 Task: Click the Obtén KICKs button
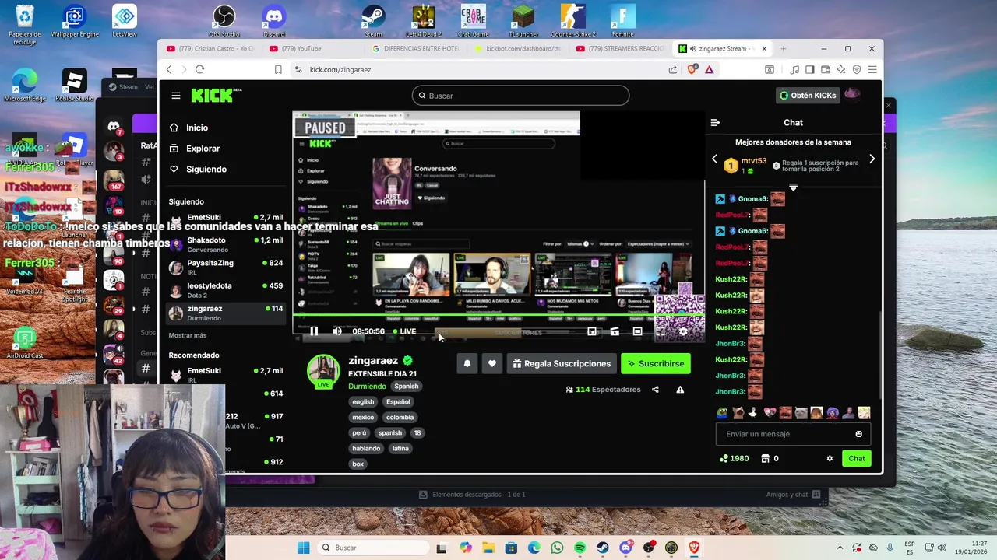(808, 96)
